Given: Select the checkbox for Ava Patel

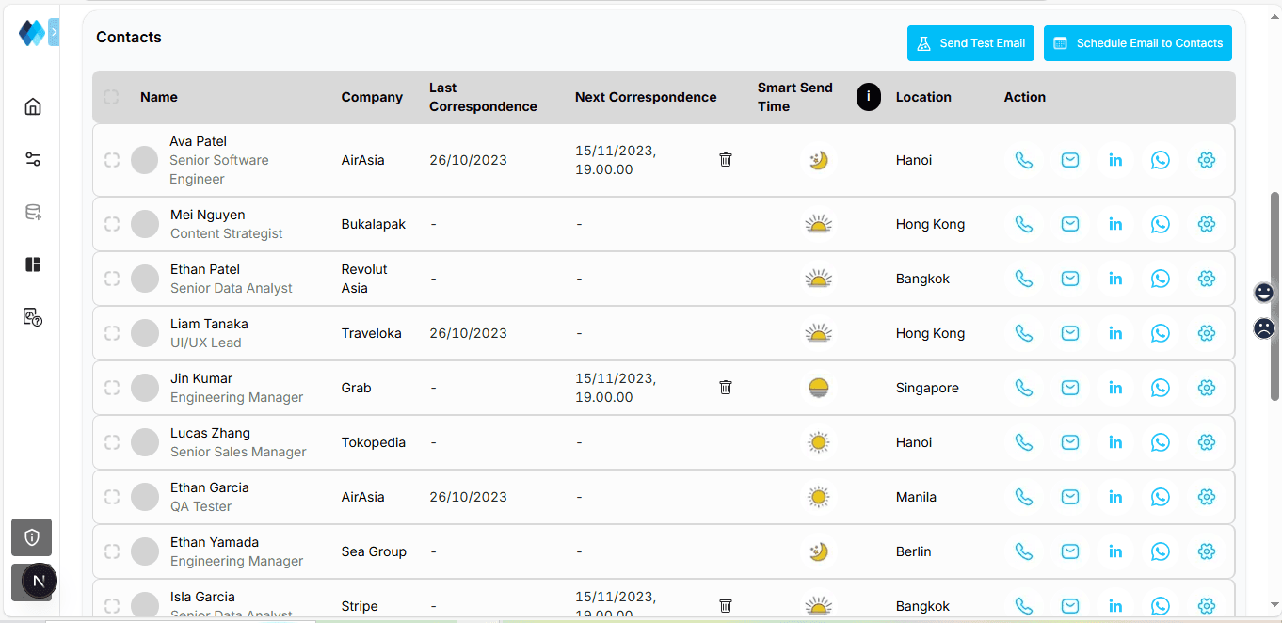Looking at the screenshot, I should tap(112, 160).
